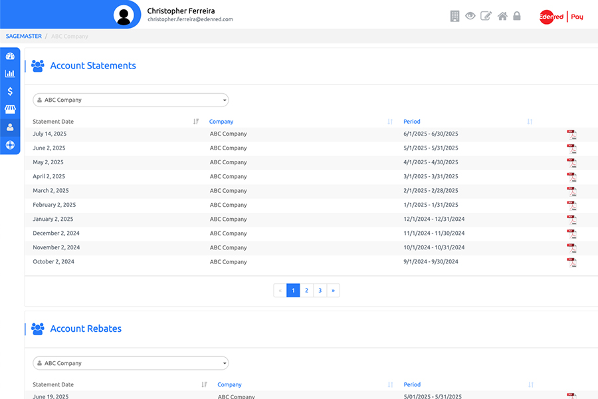Viewport: 598px width, 399px height.
Task: Open the Account Statements company dropdown
Action: (x=131, y=100)
